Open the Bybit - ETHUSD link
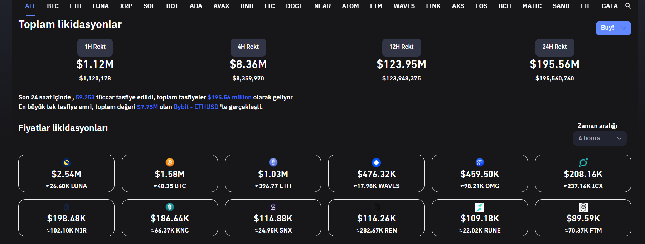Viewport: 645px width, 244px height. pyautogui.click(x=196, y=107)
